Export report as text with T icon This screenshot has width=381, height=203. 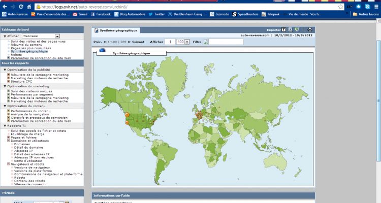[283, 30]
